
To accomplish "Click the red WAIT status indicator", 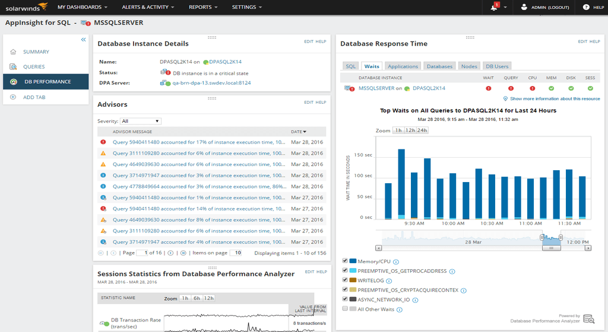I will [x=488, y=88].
